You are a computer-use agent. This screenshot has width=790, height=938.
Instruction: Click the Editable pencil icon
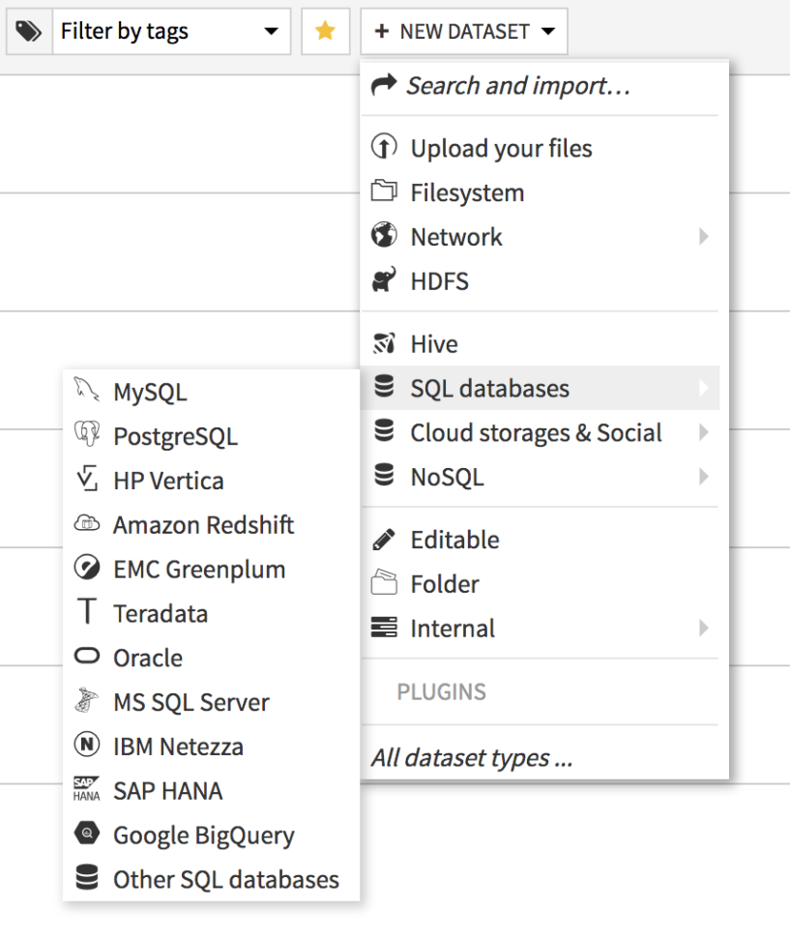pyautogui.click(x=384, y=539)
